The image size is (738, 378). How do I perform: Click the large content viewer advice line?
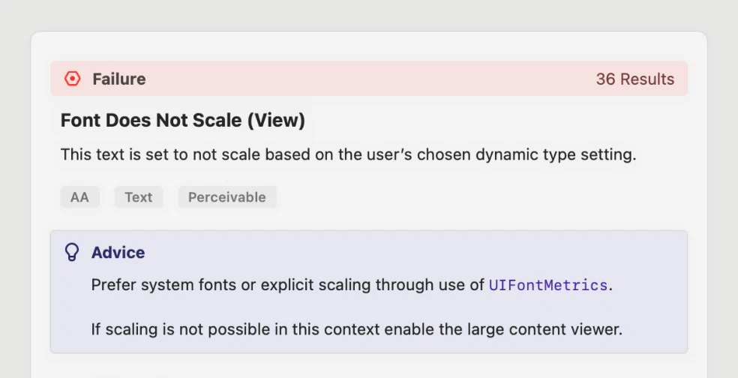pyautogui.click(x=357, y=329)
